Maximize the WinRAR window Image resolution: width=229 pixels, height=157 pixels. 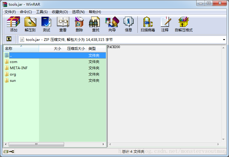pos(209,3)
